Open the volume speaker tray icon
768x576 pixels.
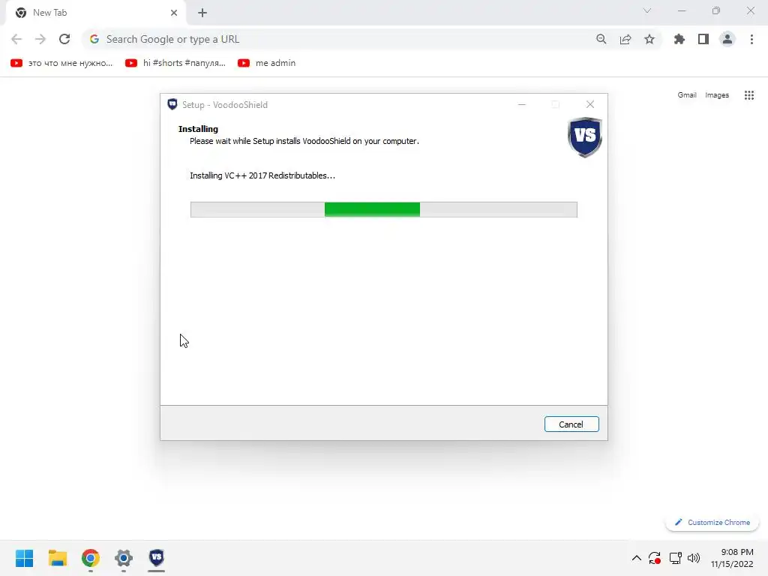tap(694, 558)
